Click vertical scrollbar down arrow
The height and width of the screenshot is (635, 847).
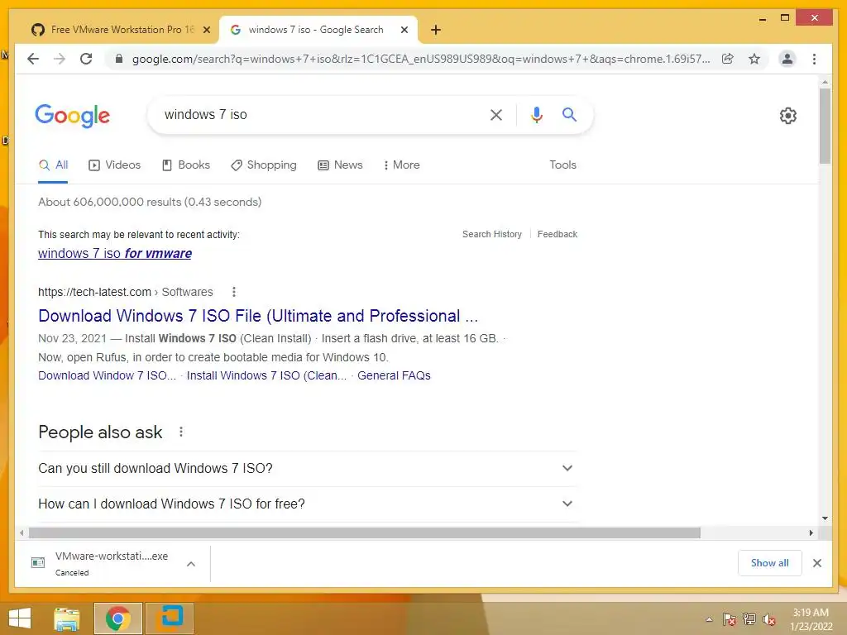pyautogui.click(x=825, y=518)
